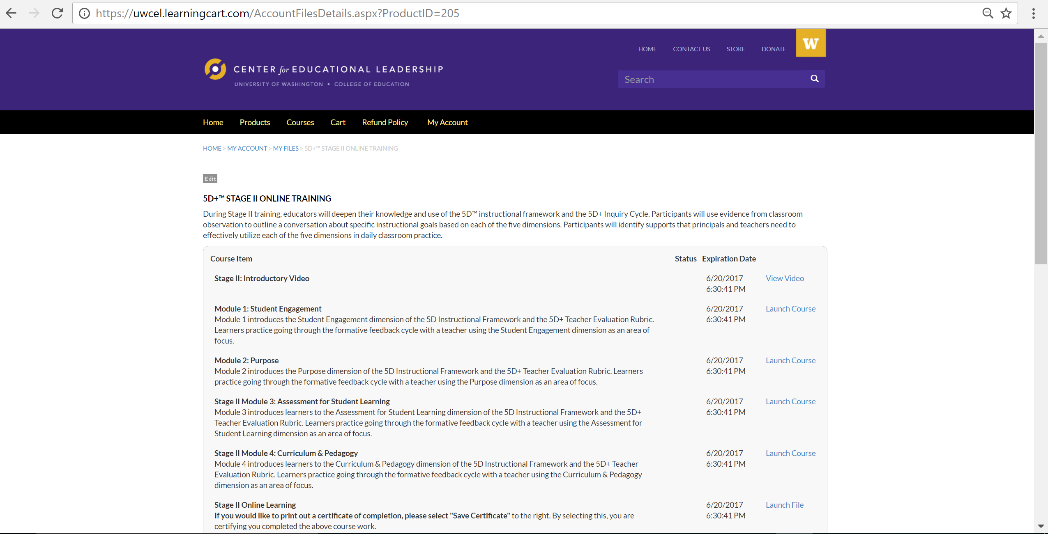Click the Edit button

point(210,179)
